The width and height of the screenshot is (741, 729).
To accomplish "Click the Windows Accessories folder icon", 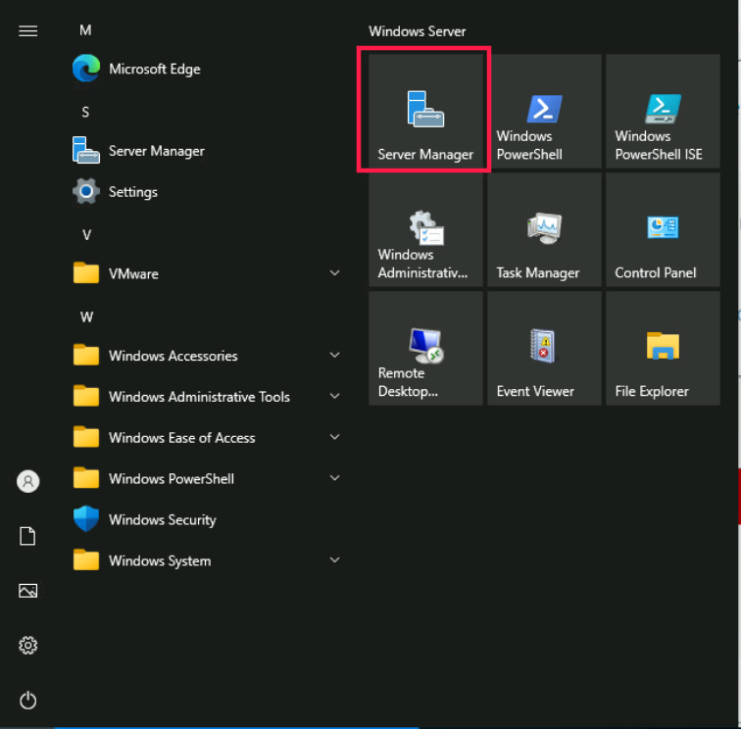I will click(86, 355).
